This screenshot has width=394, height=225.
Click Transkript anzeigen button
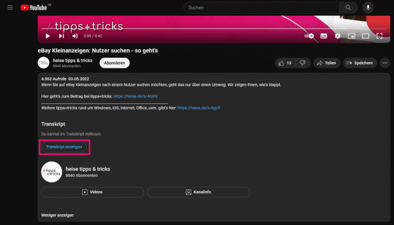coord(64,147)
